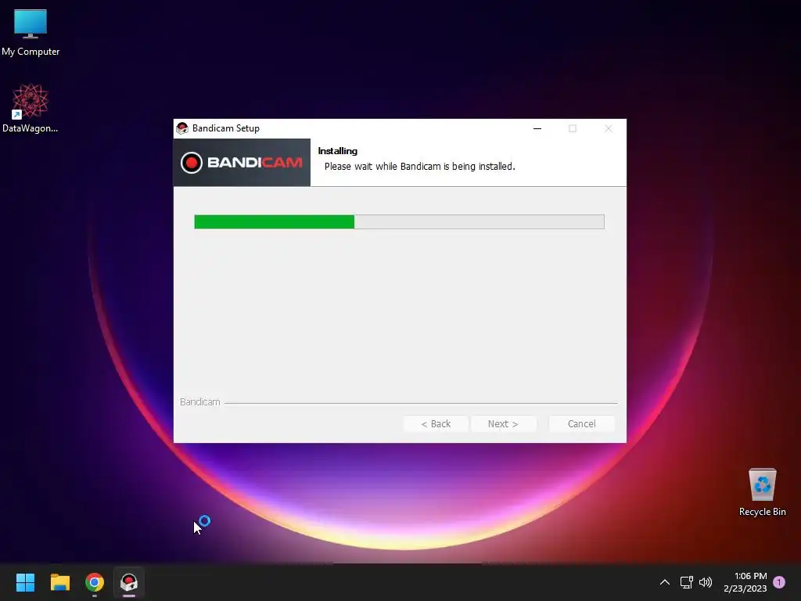Click the Bandicam Setup title bar icon
This screenshot has height=601, width=801.
click(x=181, y=128)
